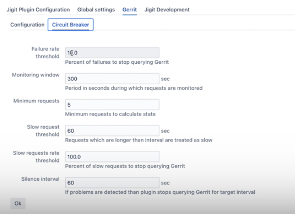Click the 'Percent of failures to stop querying' description
This screenshot has height=214, width=295.
pyautogui.click(x=117, y=62)
